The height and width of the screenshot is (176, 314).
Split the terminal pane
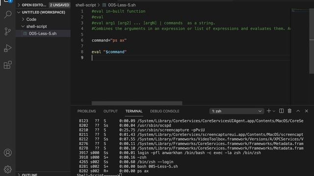(x=281, y=111)
